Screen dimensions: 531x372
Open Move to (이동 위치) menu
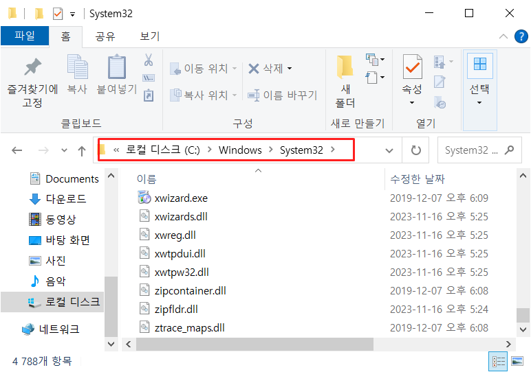pos(203,69)
